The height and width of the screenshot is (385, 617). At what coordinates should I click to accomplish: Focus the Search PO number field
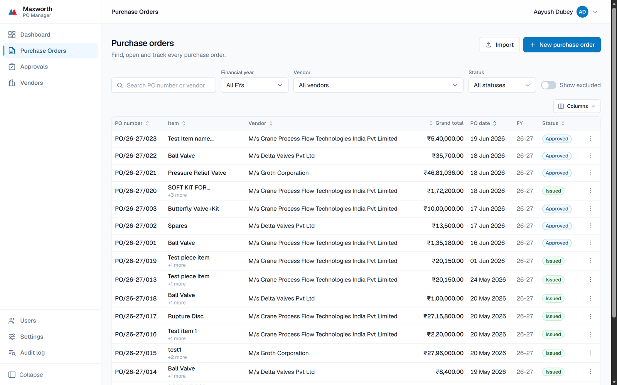pos(164,85)
